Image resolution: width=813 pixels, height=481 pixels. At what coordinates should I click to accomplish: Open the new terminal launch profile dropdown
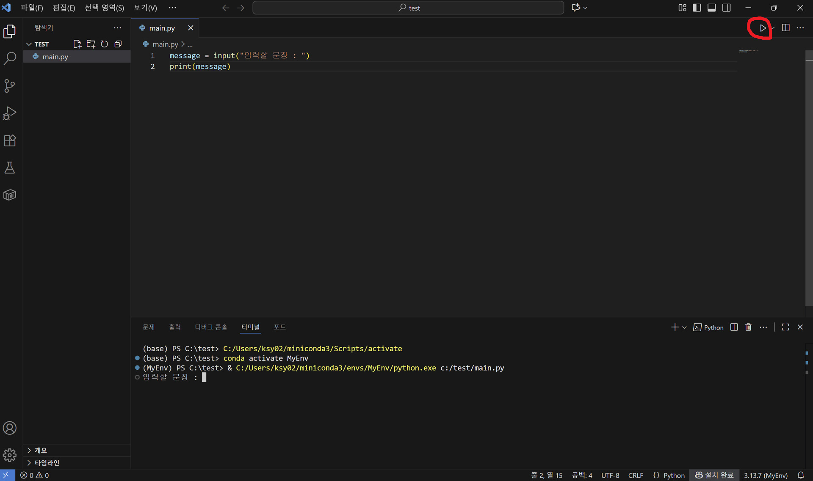tap(684, 327)
